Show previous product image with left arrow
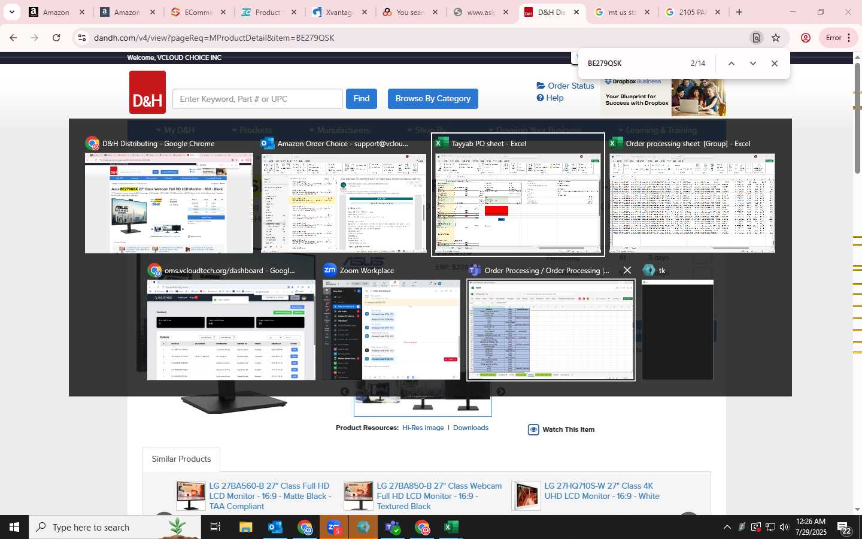This screenshot has height=539, width=862. tap(345, 392)
